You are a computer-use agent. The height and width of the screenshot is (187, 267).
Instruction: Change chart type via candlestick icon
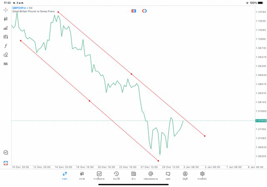(x=6, y=19)
